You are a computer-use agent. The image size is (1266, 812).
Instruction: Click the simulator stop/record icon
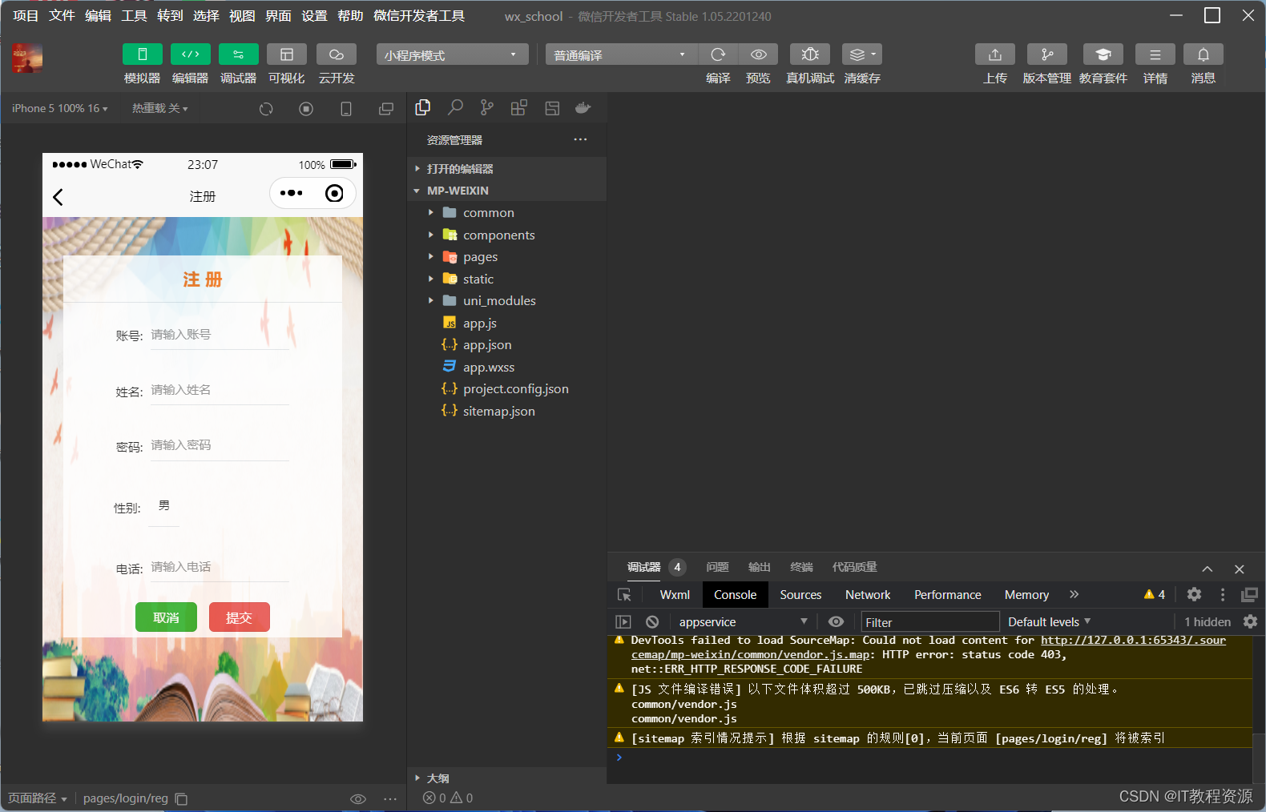pyautogui.click(x=306, y=109)
